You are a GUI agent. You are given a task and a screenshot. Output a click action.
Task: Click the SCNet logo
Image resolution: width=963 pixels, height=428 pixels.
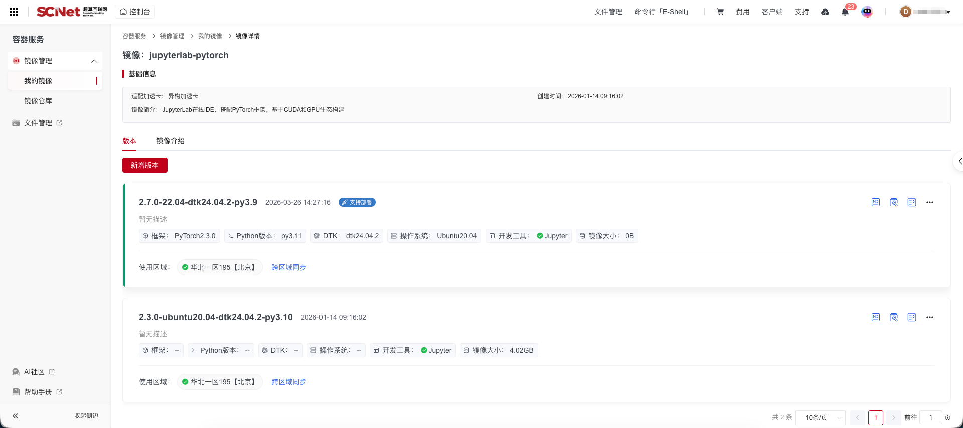click(72, 12)
